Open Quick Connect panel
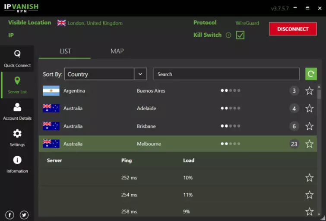Image resolution: width=326 pixels, height=221 pixels. point(17,59)
